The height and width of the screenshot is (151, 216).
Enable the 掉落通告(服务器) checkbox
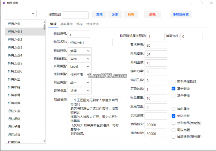coord(173,137)
